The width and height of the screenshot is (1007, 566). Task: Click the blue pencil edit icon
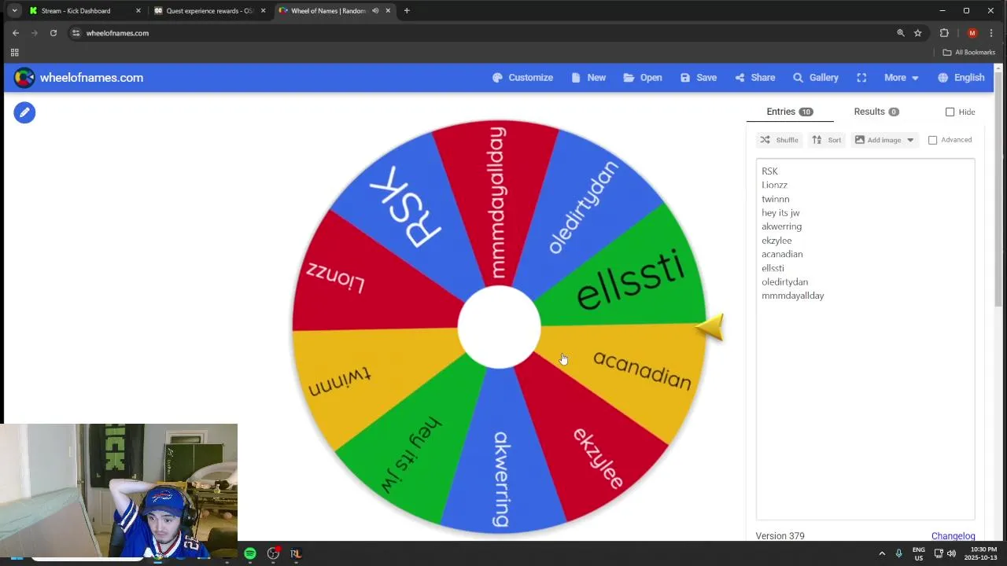click(x=24, y=112)
